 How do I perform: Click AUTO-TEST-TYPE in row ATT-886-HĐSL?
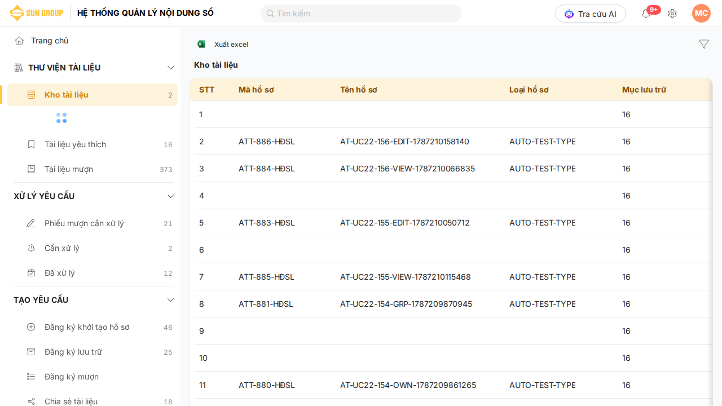coord(542,142)
